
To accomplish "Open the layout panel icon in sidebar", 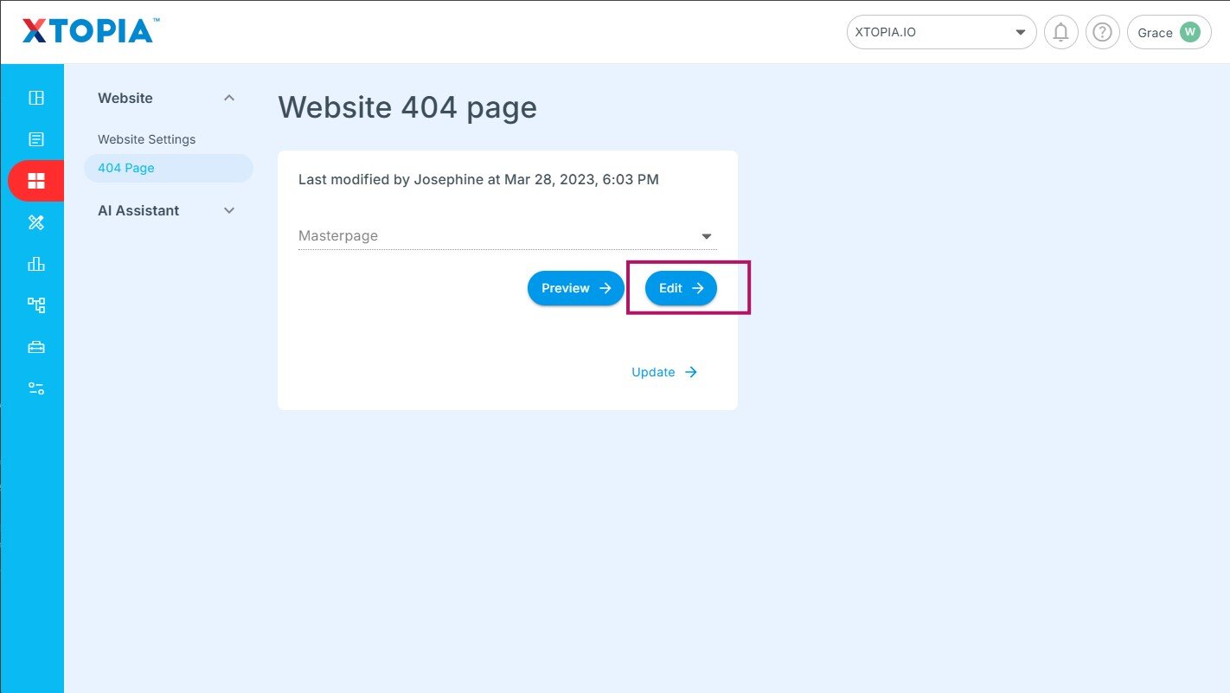I will tap(36, 98).
